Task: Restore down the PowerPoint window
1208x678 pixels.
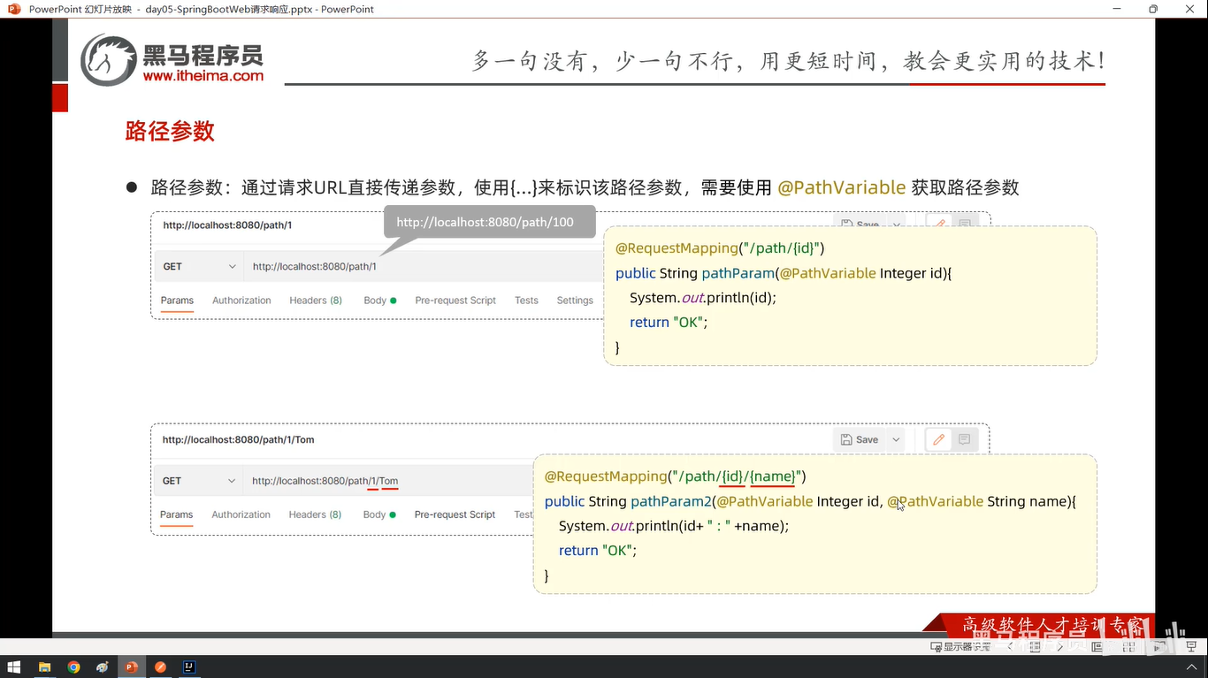Action: [1153, 9]
